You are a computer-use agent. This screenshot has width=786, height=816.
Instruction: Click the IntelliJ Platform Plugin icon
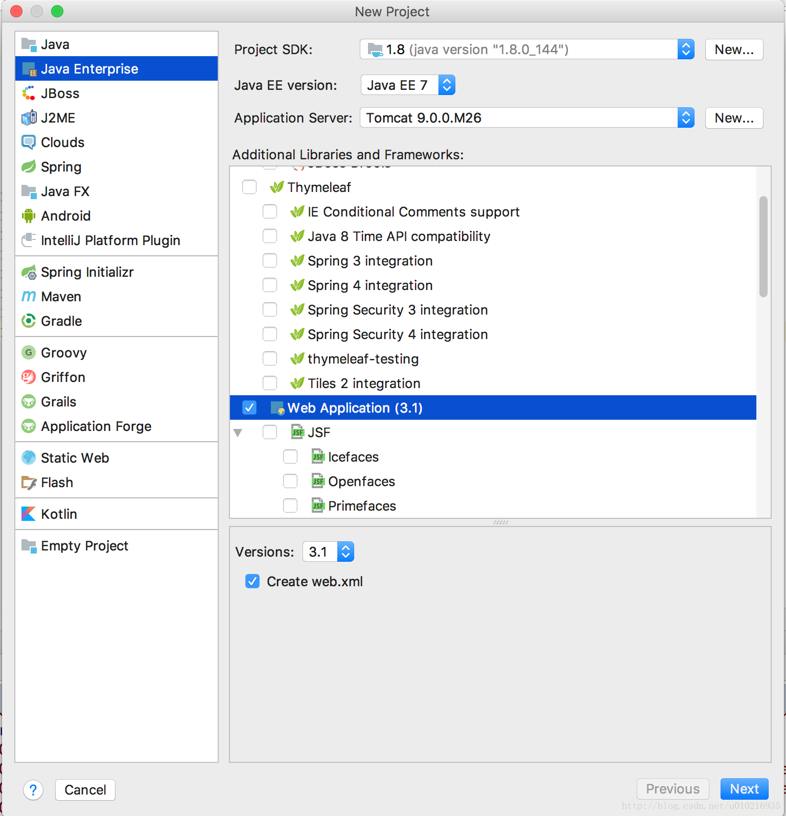[x=29, y=241]
